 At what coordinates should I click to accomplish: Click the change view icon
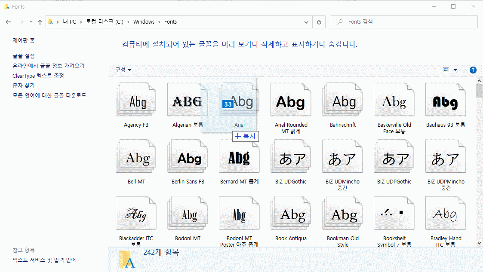click(x=446, y=70)
